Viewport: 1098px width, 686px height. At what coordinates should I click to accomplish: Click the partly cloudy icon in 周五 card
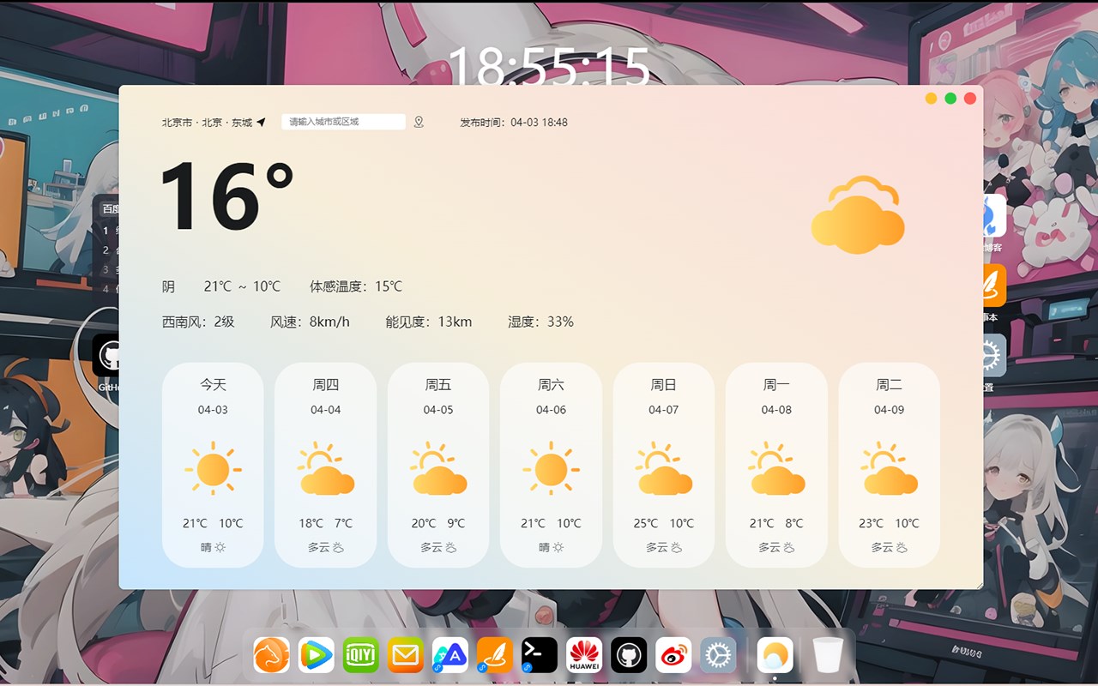coord(438,469)
